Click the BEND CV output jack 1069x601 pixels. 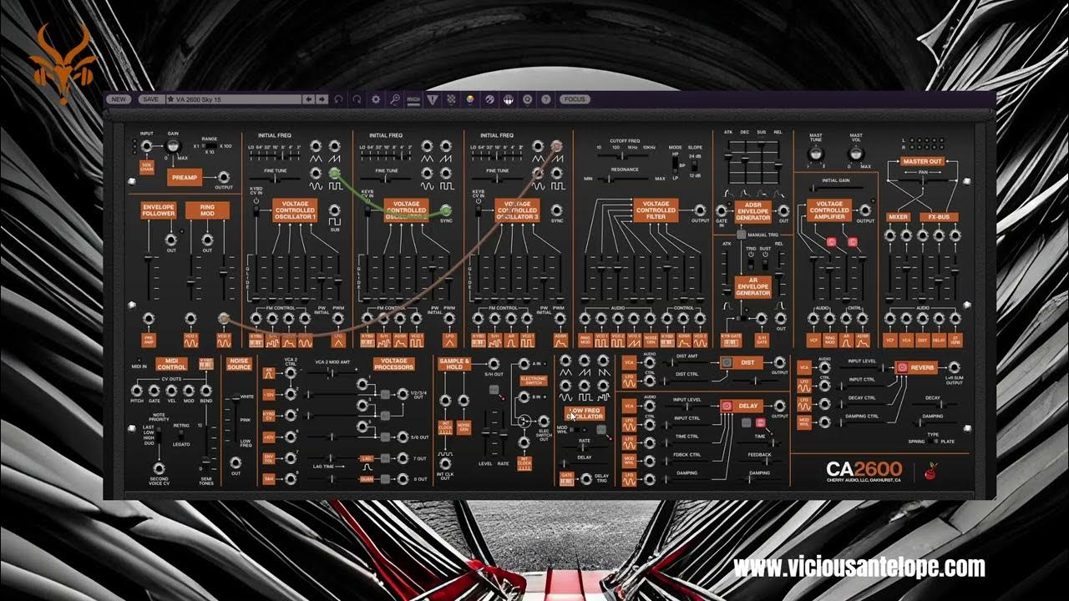[x=206, y=391]
